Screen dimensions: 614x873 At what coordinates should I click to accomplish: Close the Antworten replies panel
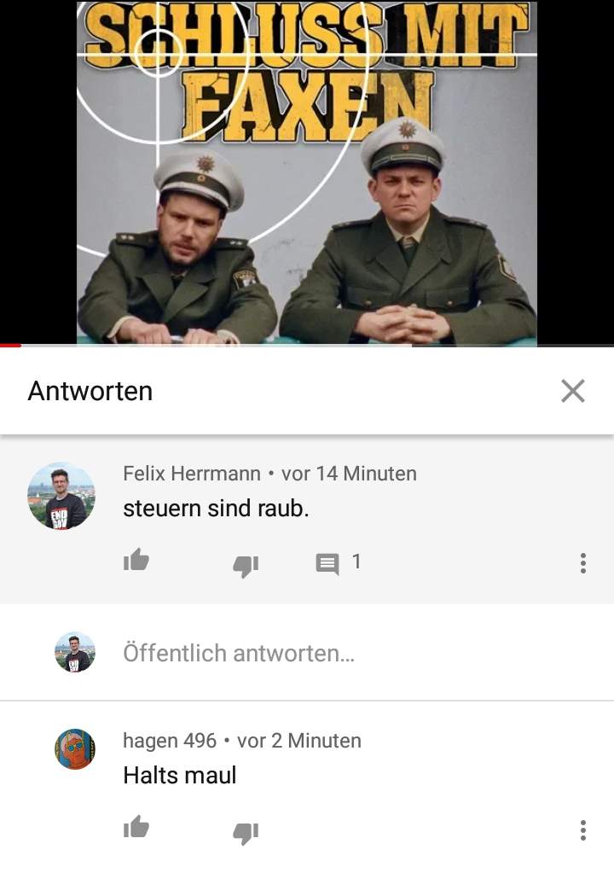click(573, 391)
